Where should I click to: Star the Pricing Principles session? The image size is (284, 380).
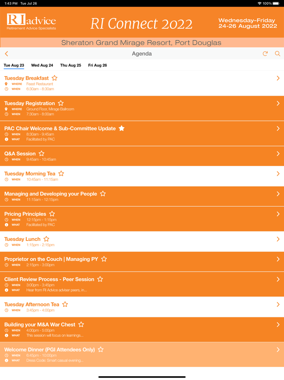point(52,214)
